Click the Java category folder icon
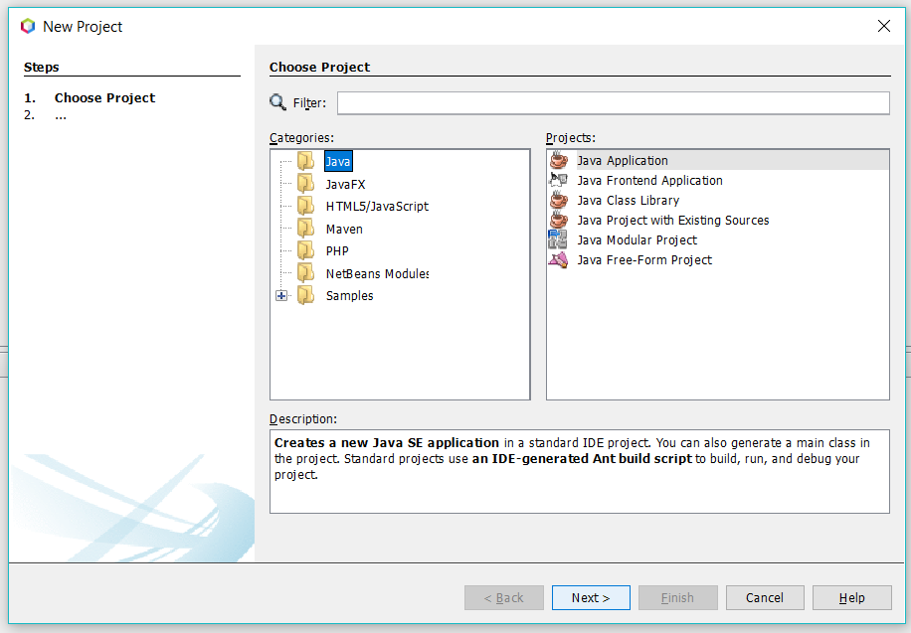The width and height of the screenshot is (911, 633). tap(305, 161)
